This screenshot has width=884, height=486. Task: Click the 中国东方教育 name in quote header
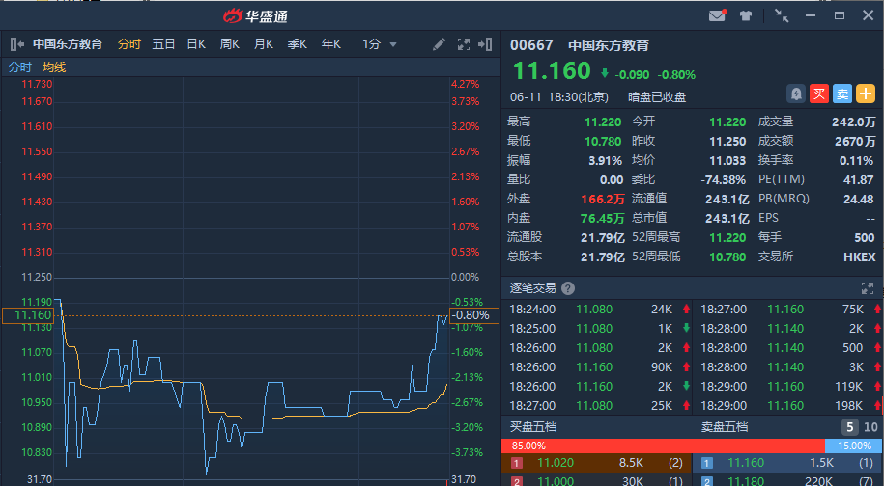point(609,45)
